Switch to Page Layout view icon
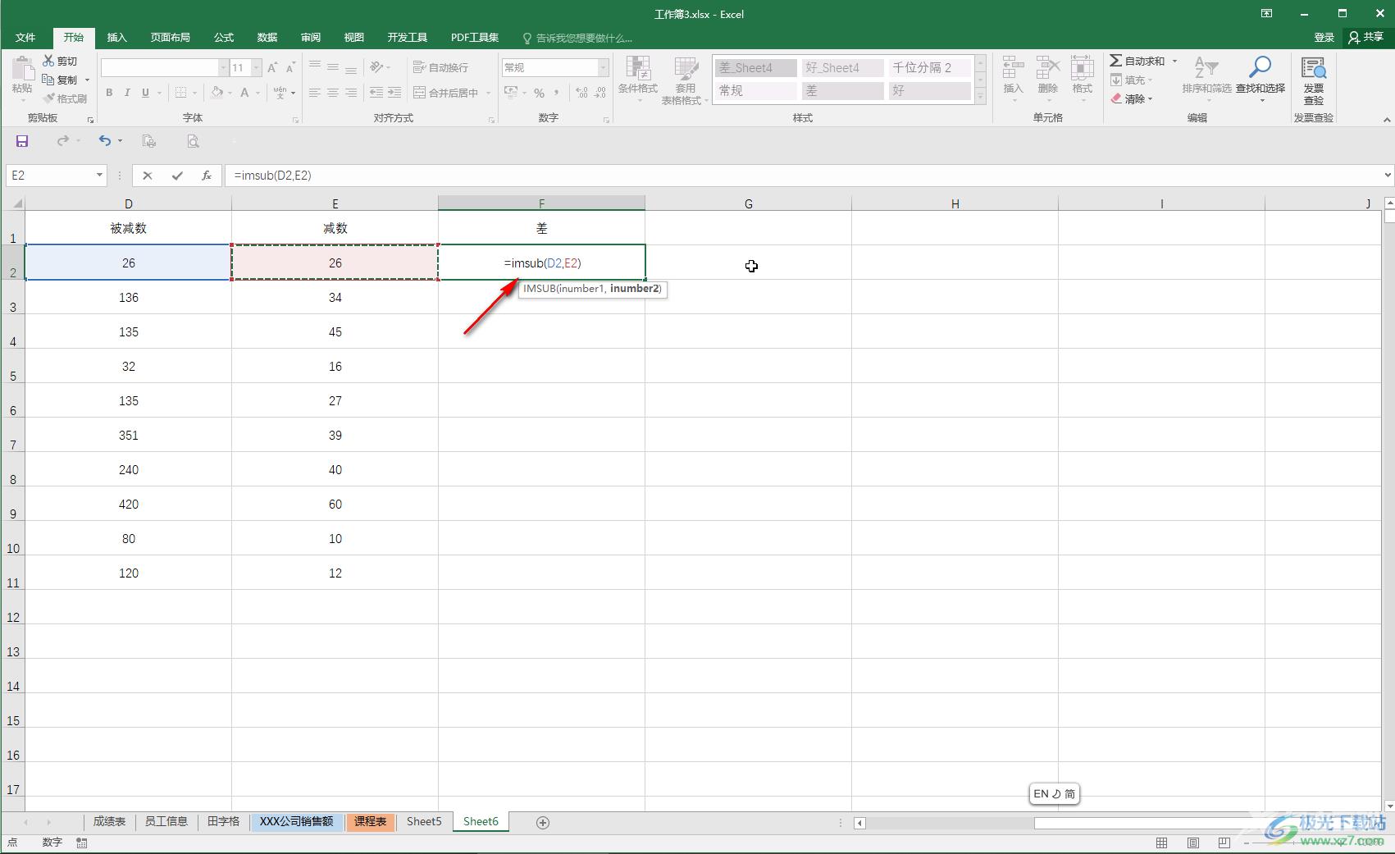Image resolution: width=1395 pixels, height=854 pixels. click(1193, 843)
